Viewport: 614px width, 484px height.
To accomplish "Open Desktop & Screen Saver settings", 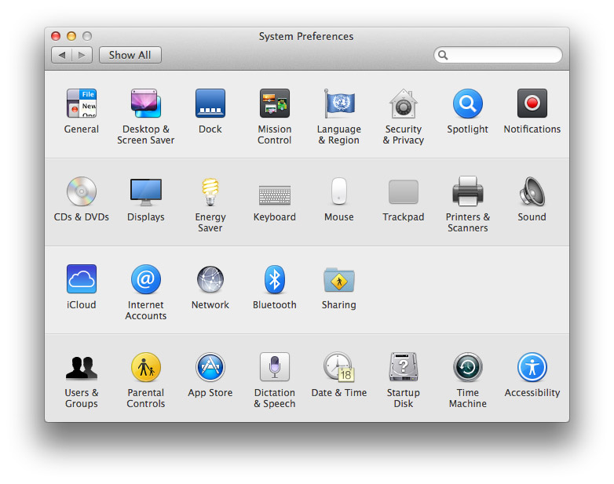I will pos(146,104).
